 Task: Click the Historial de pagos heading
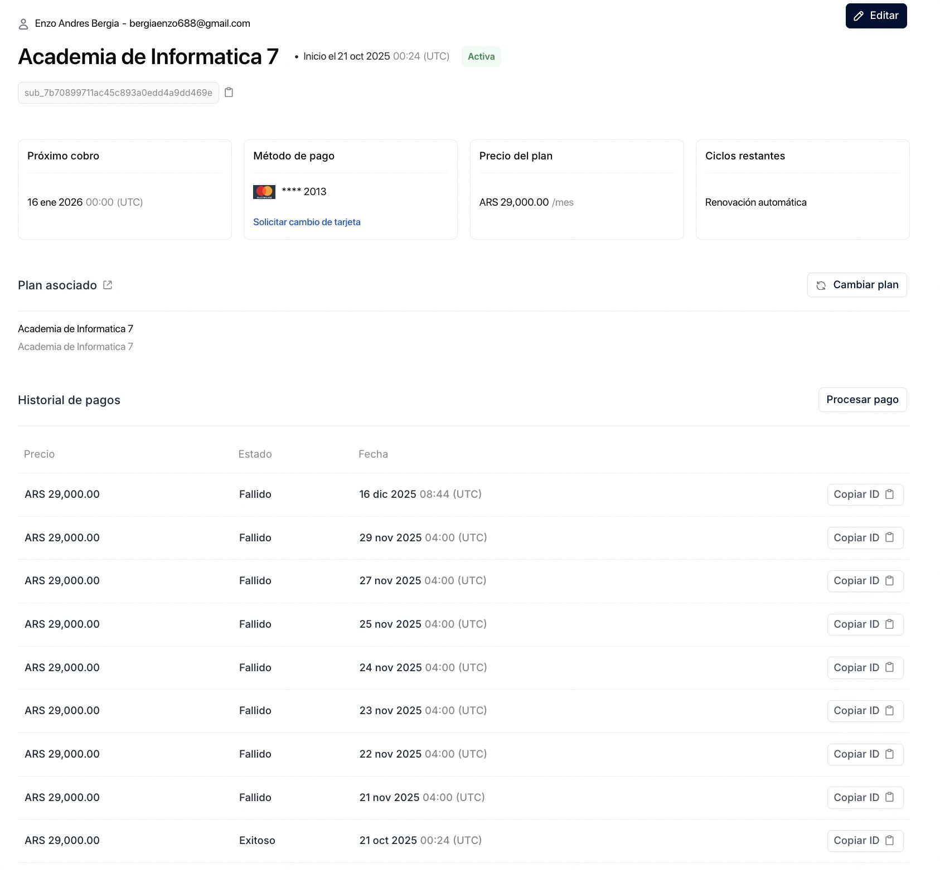click(x=69, y=400)
